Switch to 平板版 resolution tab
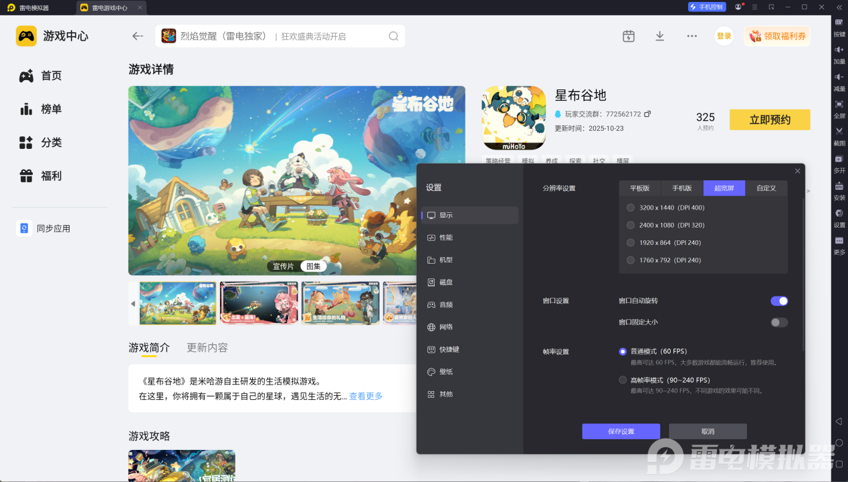The height and width of the screenshot is (482, 848). click(x=640, y=188)
